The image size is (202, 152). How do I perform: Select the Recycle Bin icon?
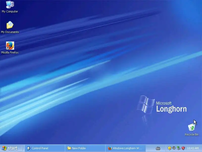point(192,127)
